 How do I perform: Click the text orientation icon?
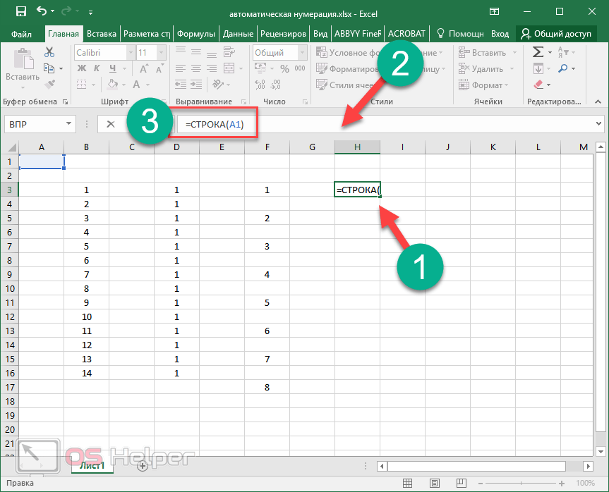pos(218,84)
